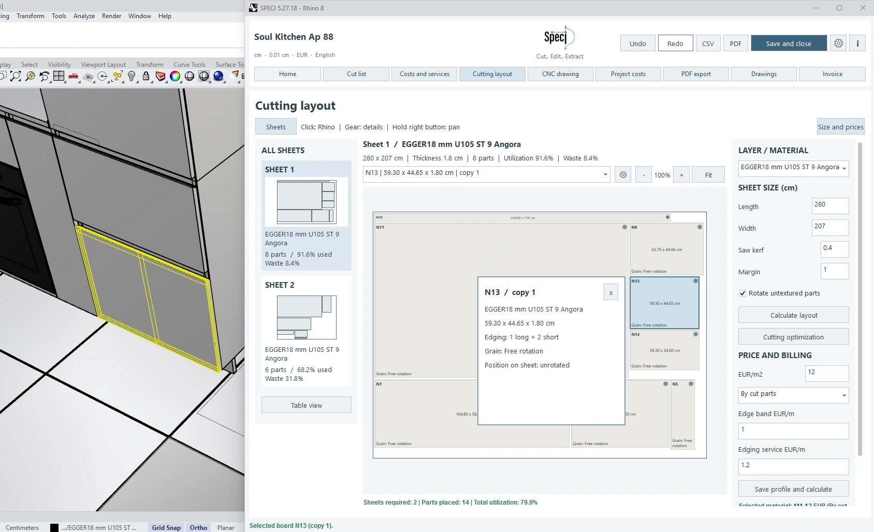Viewport: 874px width, 532px height.
Task: Close the N13 / copy 1 popup
Action: [x=611, y=293]
